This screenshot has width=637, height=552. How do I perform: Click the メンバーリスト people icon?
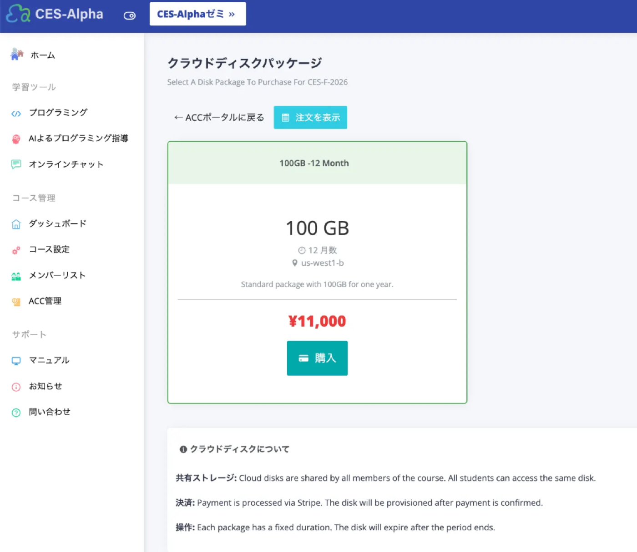coord(16,276)
